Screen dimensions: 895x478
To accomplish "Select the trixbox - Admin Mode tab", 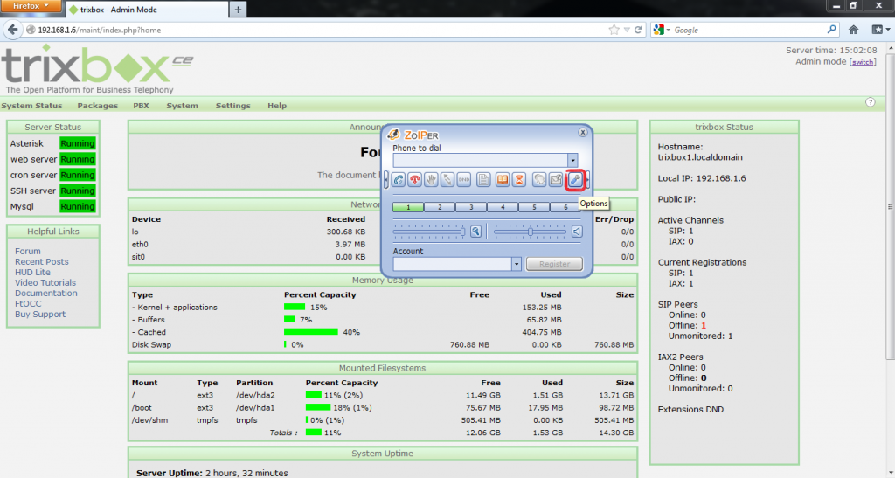I will [147, 10].
